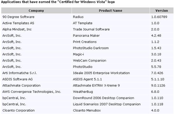Select Liquid Scenarios 2007 Desktop Companion
This screenshot has width=175, height=114.
point(107,104)
